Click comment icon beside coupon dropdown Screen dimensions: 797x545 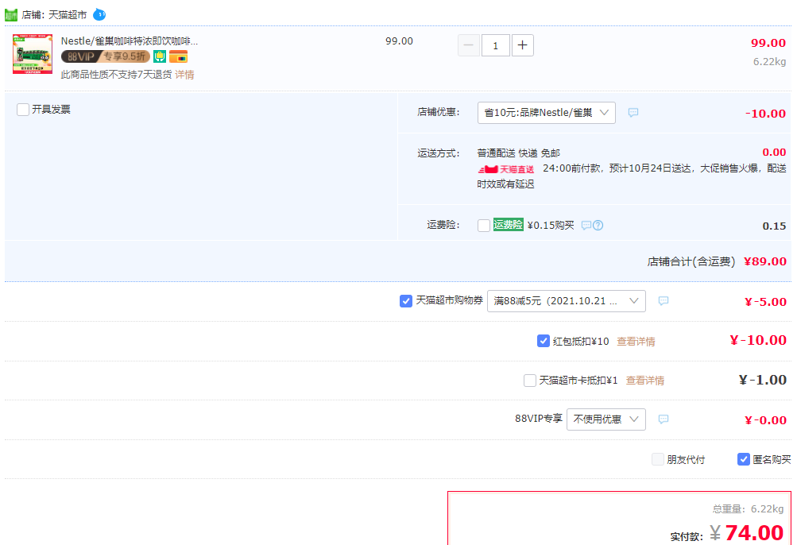(x=664, y=301)
